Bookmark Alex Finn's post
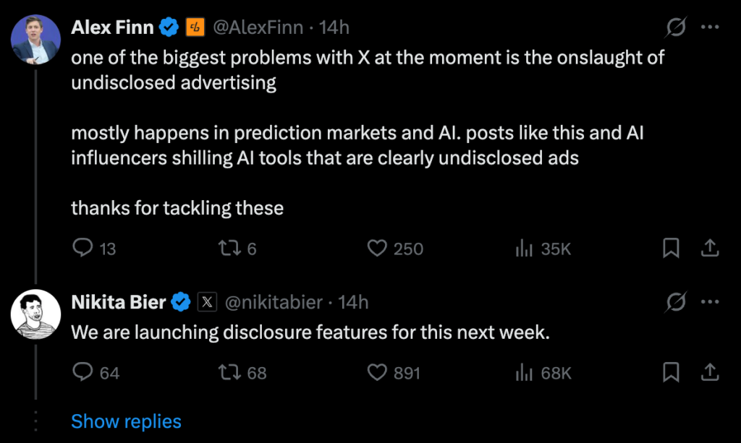 [671, 249]
